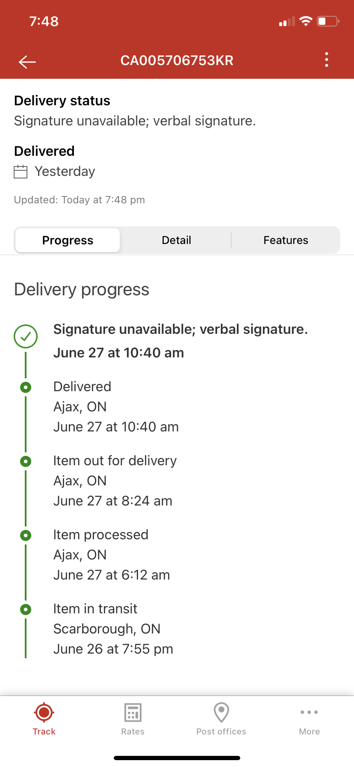Tap the Item out for delivery marker
Viewport: 354px width, 767px height.
tap(26, 461)
